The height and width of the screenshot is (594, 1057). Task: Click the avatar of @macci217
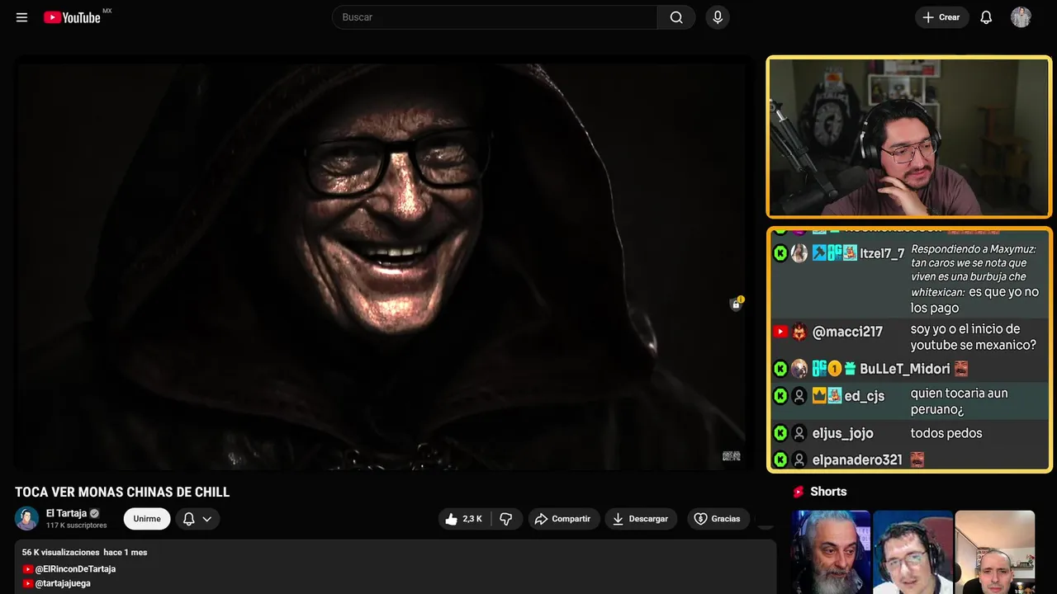click(799, 332)
